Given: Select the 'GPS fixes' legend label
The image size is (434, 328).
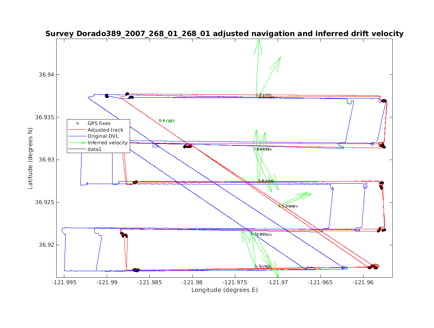Looking at the screenshot, I should [99, 124].
